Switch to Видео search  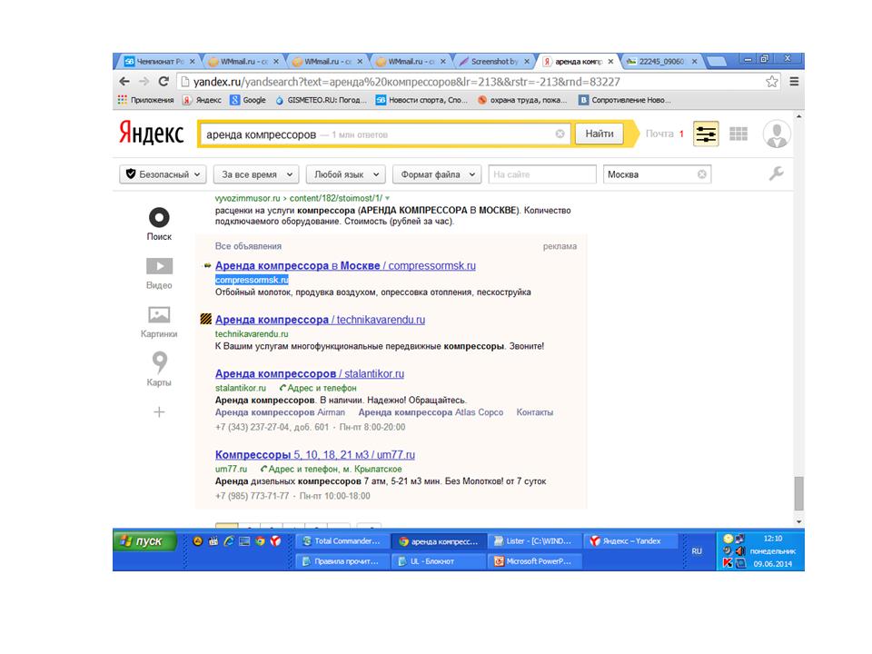(159, 273)
